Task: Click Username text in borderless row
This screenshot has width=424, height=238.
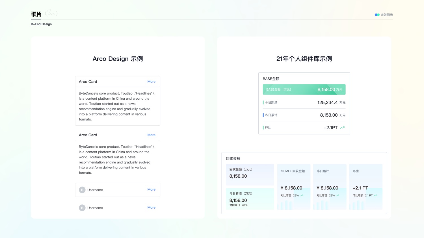Action: point(95,208)
